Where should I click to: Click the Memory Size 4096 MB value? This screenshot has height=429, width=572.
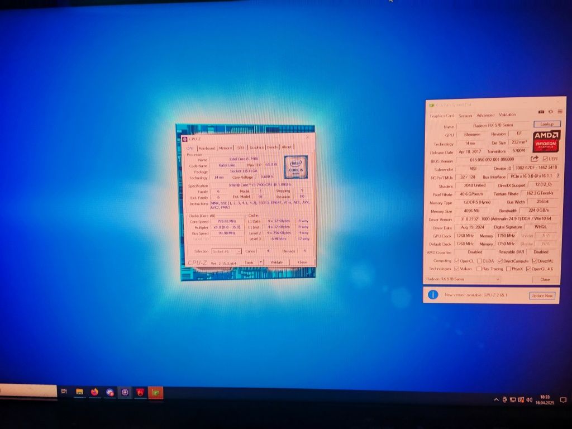pos(471,211)
